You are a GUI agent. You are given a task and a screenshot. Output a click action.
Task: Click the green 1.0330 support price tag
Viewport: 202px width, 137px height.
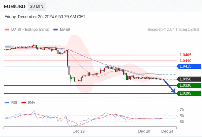pyautogui.click(x=189, y=85)
